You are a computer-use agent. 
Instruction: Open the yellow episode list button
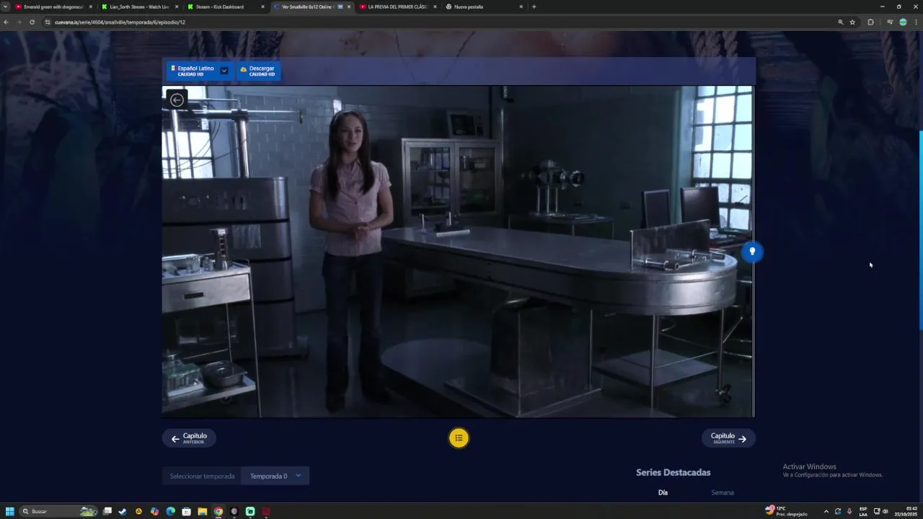pos(459,438)
